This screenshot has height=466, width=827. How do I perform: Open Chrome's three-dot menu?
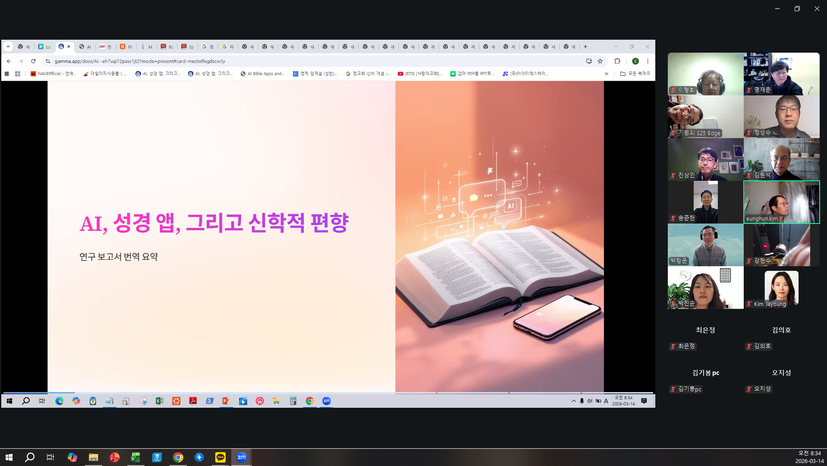[x=648, y=61]
